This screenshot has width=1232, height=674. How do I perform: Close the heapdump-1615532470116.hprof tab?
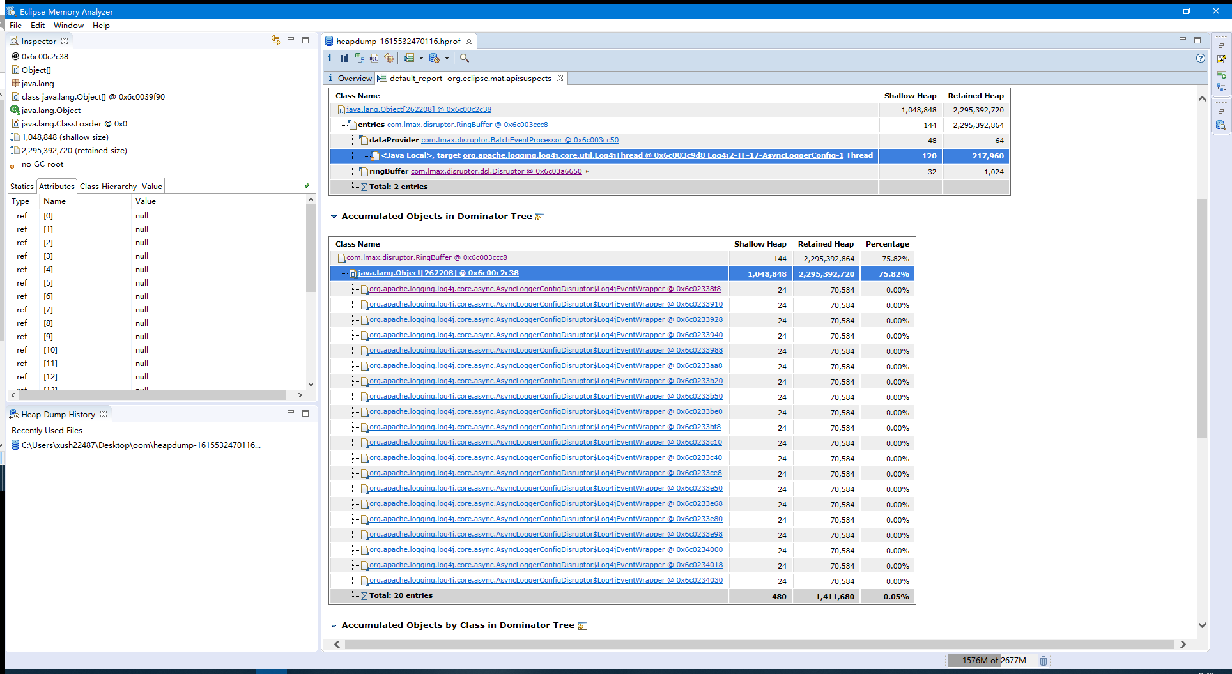click(x=469, y=41)
